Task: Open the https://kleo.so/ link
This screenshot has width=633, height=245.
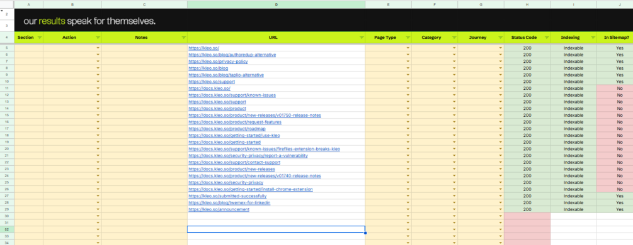Action: pos(203,48)
